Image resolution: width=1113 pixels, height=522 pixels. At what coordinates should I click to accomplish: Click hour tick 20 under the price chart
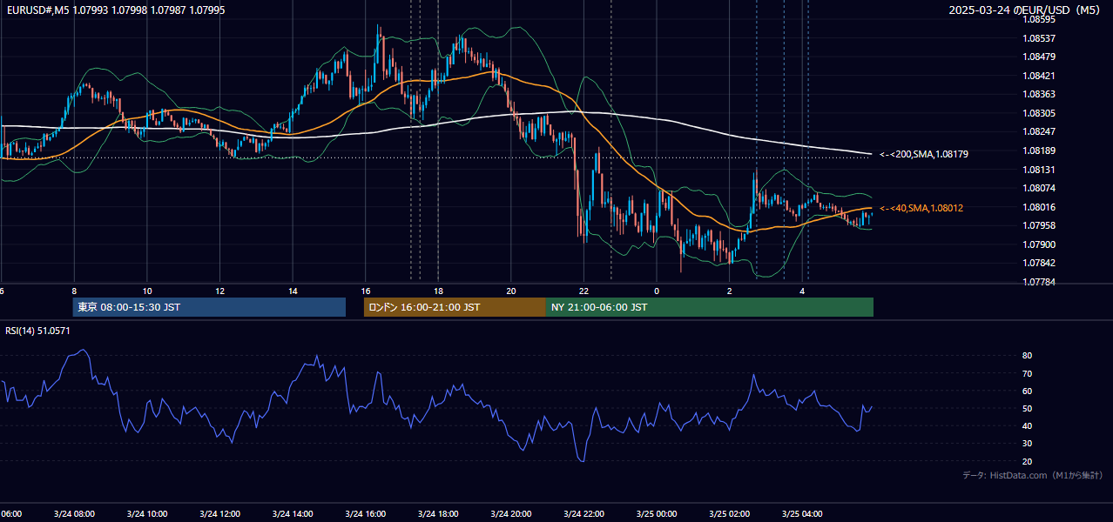[511, 291]
